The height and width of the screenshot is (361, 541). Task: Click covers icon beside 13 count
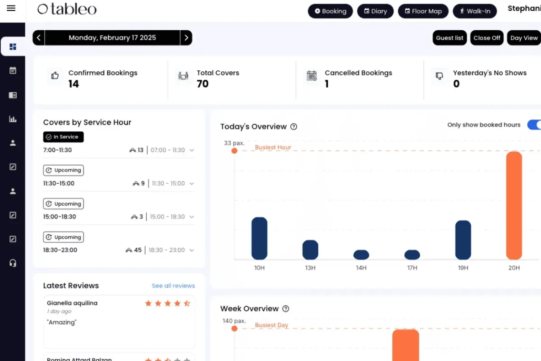pyautogui.click(x=133, y=150)
